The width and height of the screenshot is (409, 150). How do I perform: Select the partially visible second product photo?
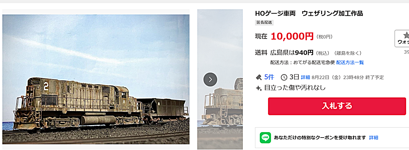[220, 79]
